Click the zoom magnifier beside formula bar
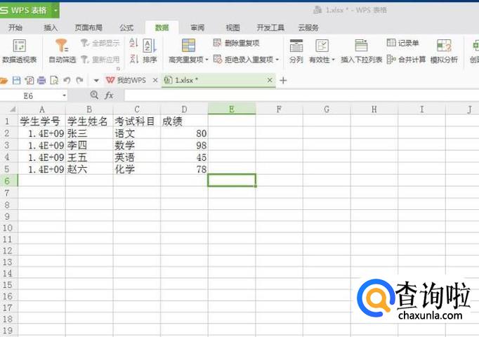479x337 pixels. point(94,95)
